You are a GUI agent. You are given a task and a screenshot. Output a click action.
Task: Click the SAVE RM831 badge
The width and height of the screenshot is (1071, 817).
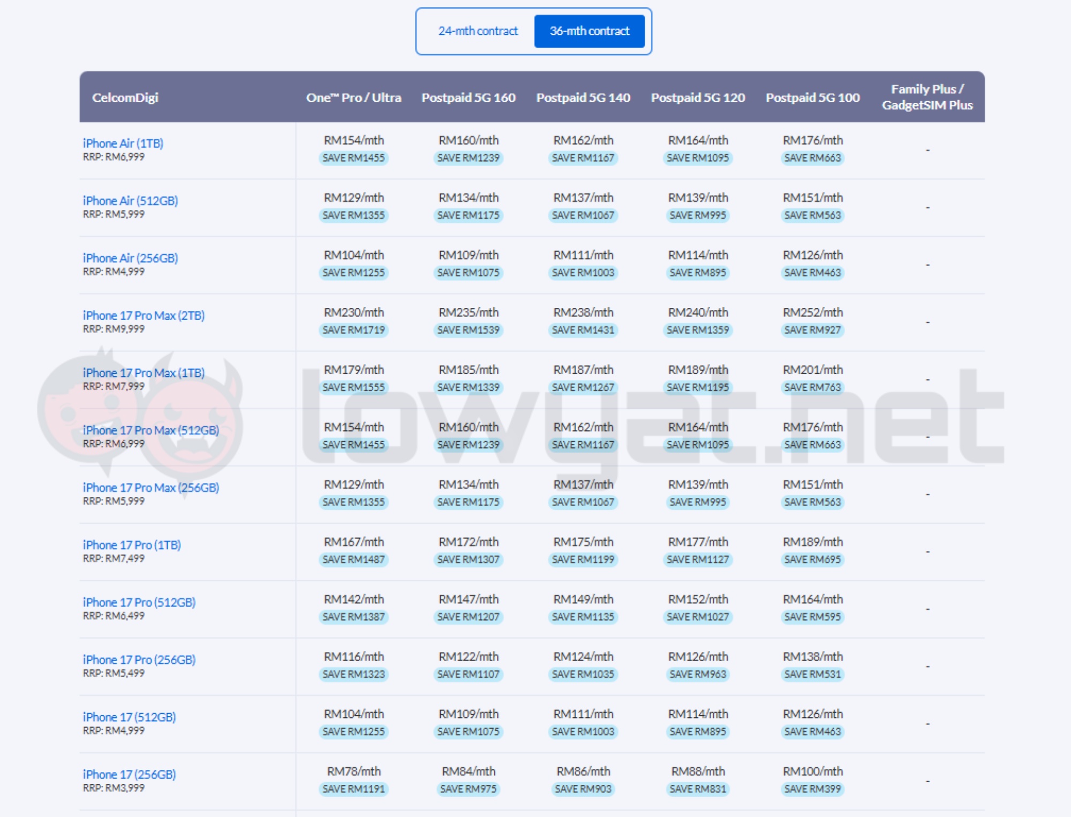click(698, 789)
